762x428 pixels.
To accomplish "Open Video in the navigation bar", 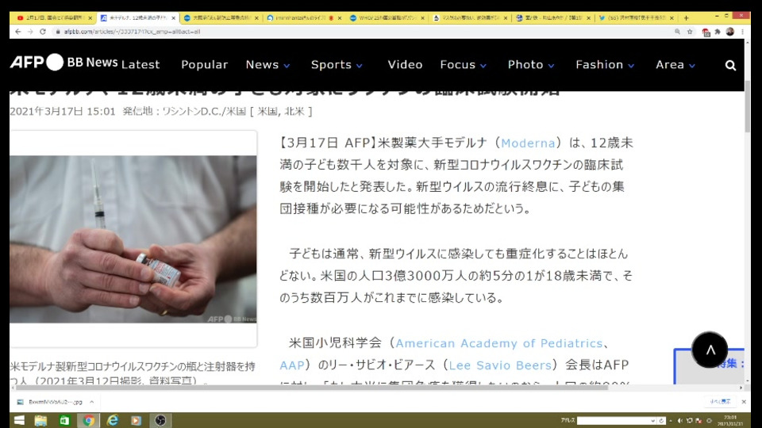I will [405, 64].
